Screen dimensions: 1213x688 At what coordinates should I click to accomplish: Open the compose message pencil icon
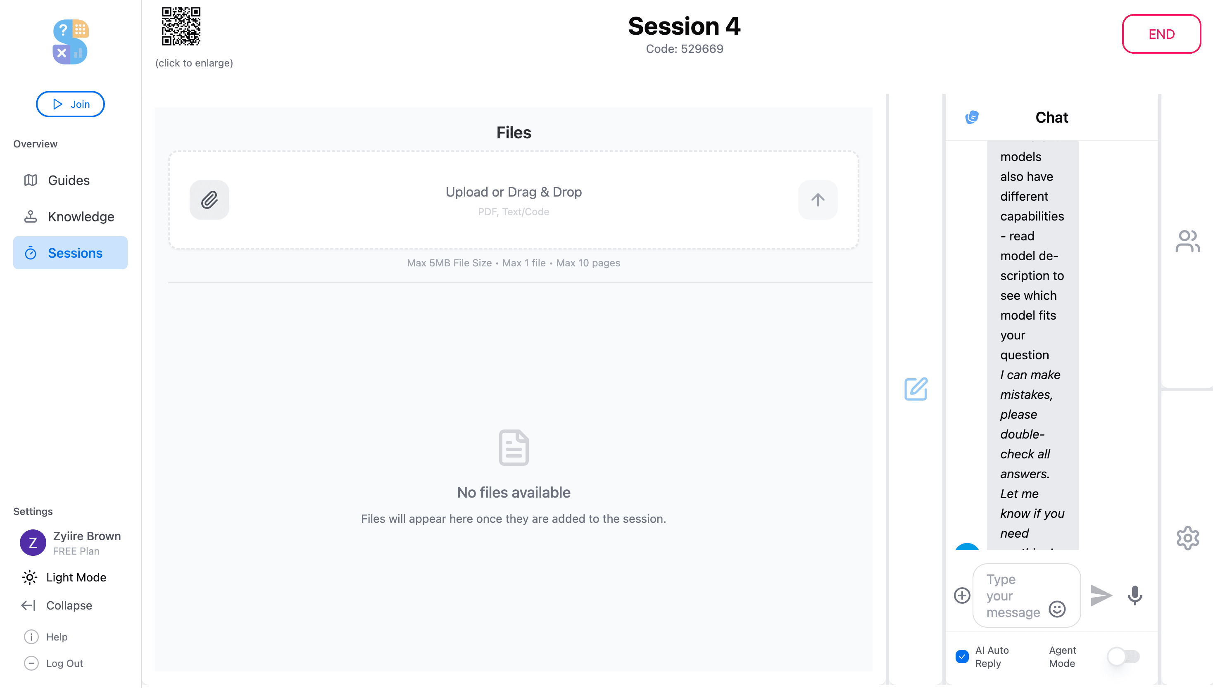(x=916, y=389)
